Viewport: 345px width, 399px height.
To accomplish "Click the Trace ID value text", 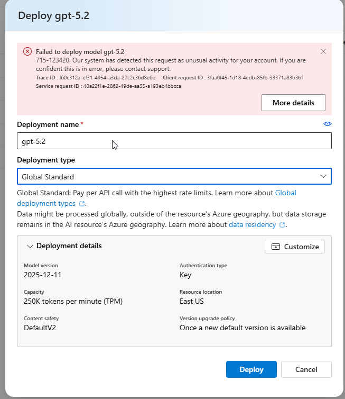I will (x=107, y=78).
